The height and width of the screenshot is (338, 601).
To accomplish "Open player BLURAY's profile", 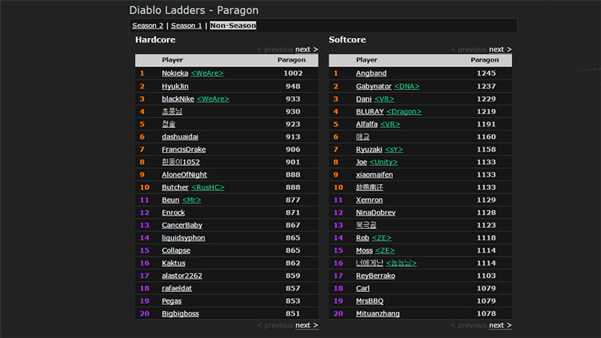I will click(x=370, y=112).
